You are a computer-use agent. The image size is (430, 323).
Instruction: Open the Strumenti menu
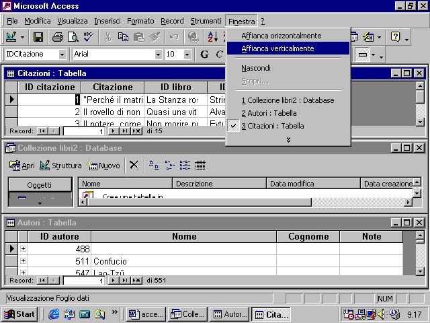[206, 21]
